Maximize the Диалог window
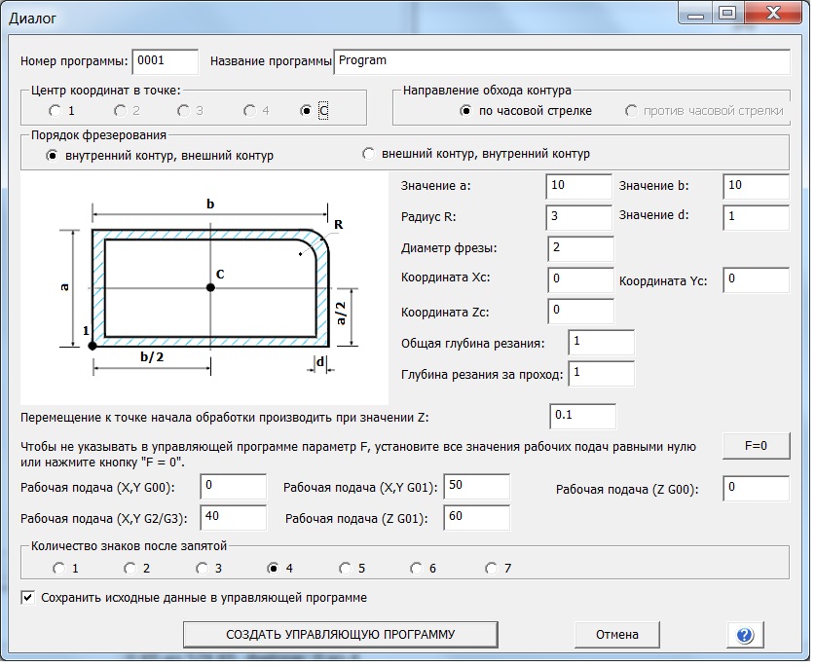816x667 pixels. click(x=727, y=14)
